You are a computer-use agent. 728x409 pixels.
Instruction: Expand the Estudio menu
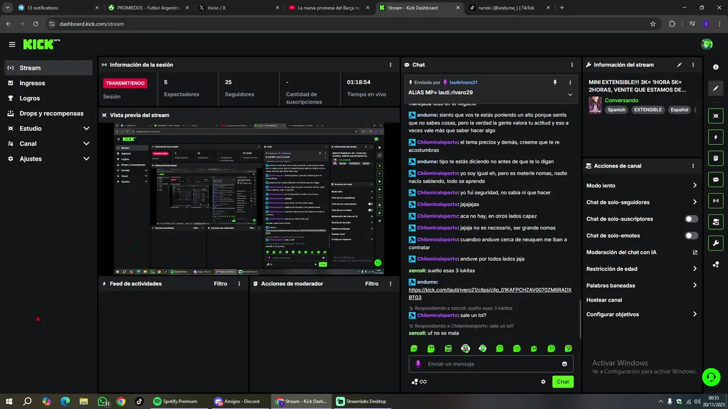pyautogui.click(x=48, y=128)
